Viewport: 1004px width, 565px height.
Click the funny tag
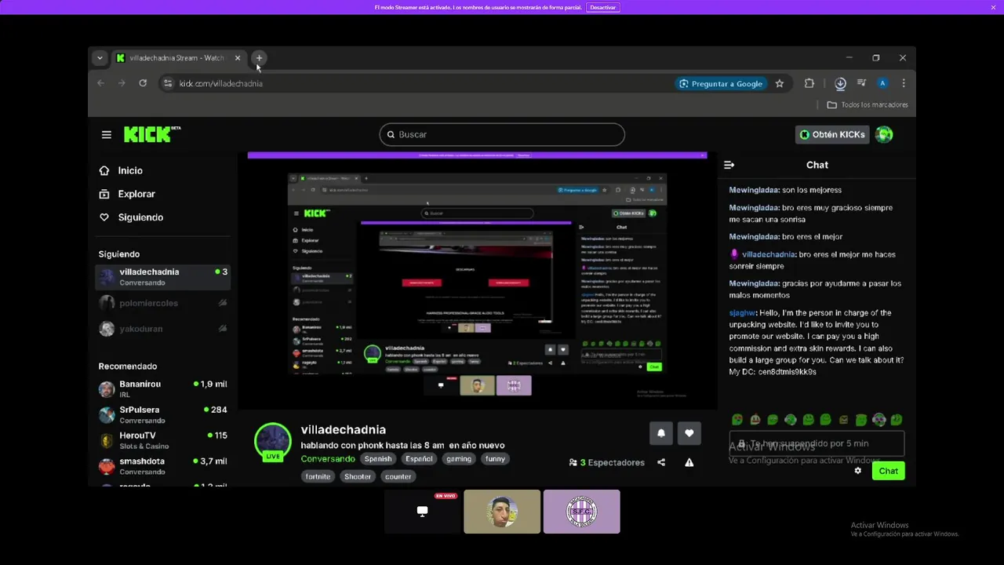click(x=495, y=458)
